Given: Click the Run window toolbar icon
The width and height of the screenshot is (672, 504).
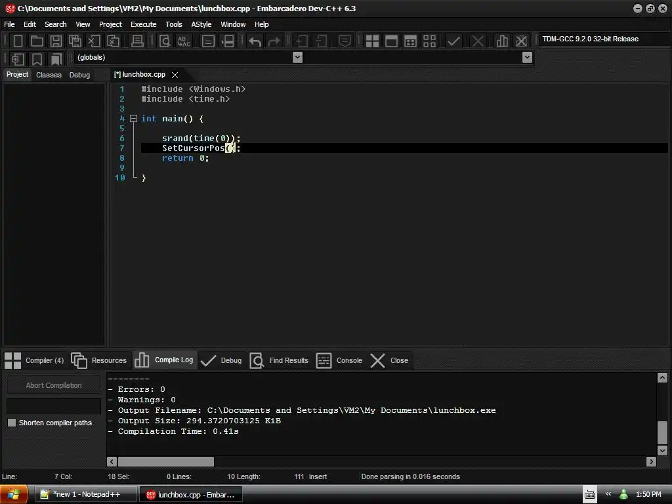Looking at the screenshot, I should 391,41.
